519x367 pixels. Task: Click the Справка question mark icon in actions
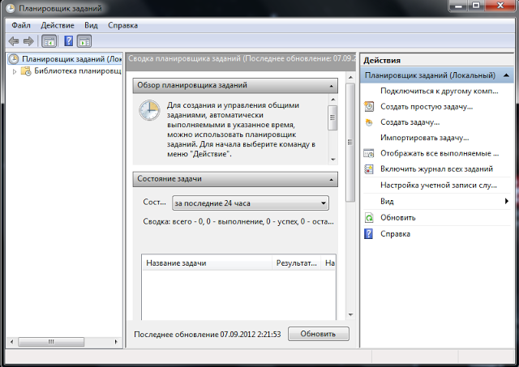368,234
